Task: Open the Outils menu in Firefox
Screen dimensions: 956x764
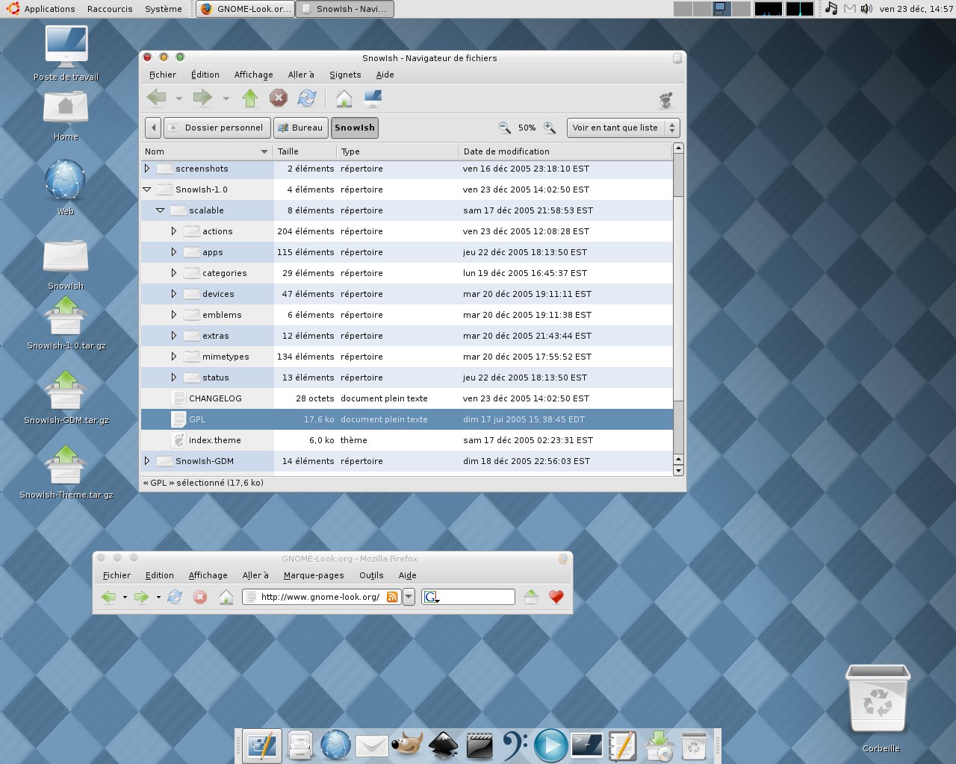Action: 371,575
